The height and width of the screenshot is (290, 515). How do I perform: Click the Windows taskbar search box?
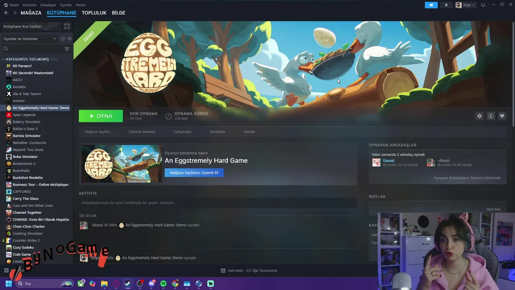tap(45, 284)
